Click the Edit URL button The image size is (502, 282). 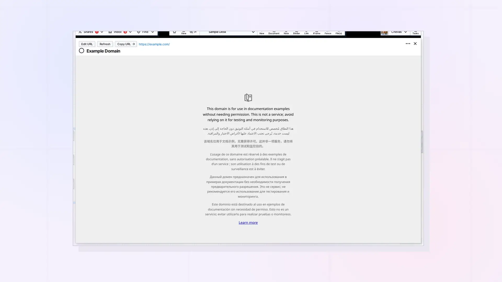[87, 44]
